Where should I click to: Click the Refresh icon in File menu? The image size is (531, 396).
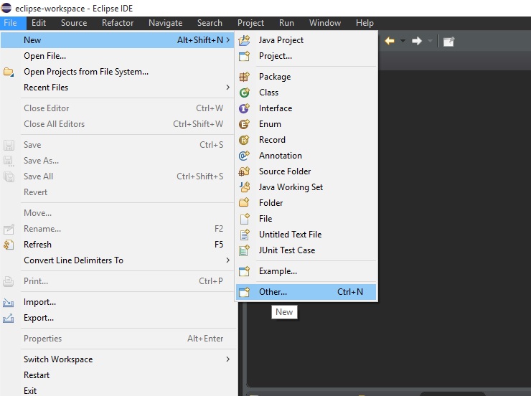[x=9, y=245]
